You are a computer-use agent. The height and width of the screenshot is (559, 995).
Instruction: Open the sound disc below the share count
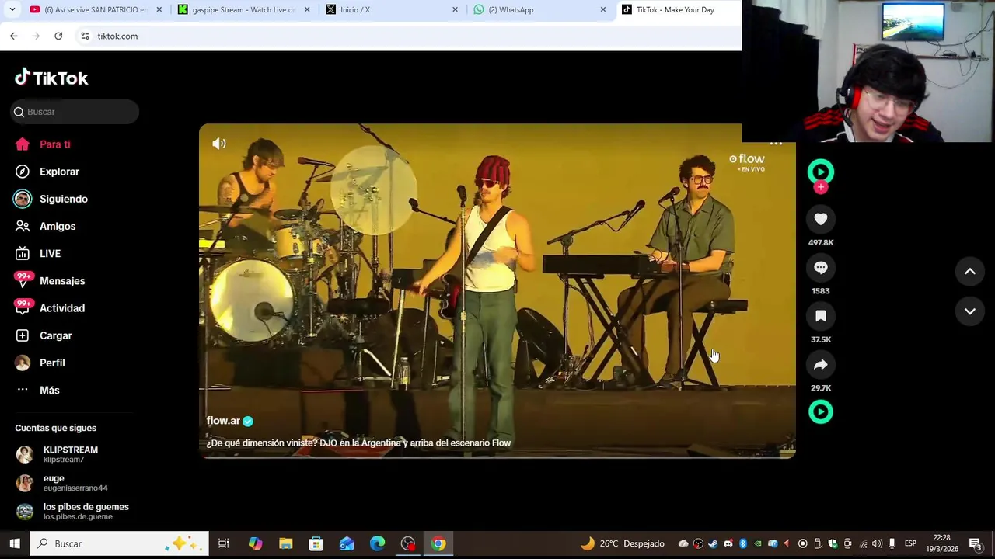tap(820, 411)
